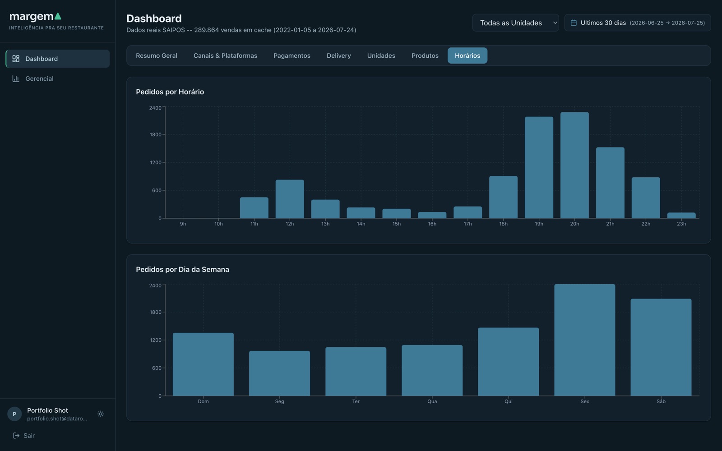
Task: Click the Sex bar in weekday chart
Action: [584, 340]
